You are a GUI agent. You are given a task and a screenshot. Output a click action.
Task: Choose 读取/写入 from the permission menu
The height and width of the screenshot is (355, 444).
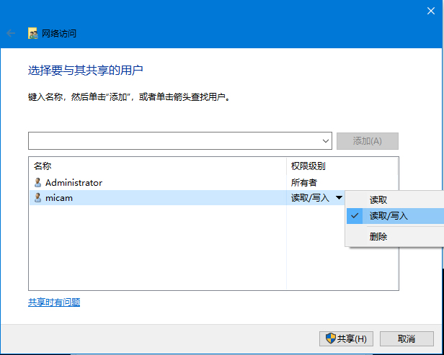[395, 216]
